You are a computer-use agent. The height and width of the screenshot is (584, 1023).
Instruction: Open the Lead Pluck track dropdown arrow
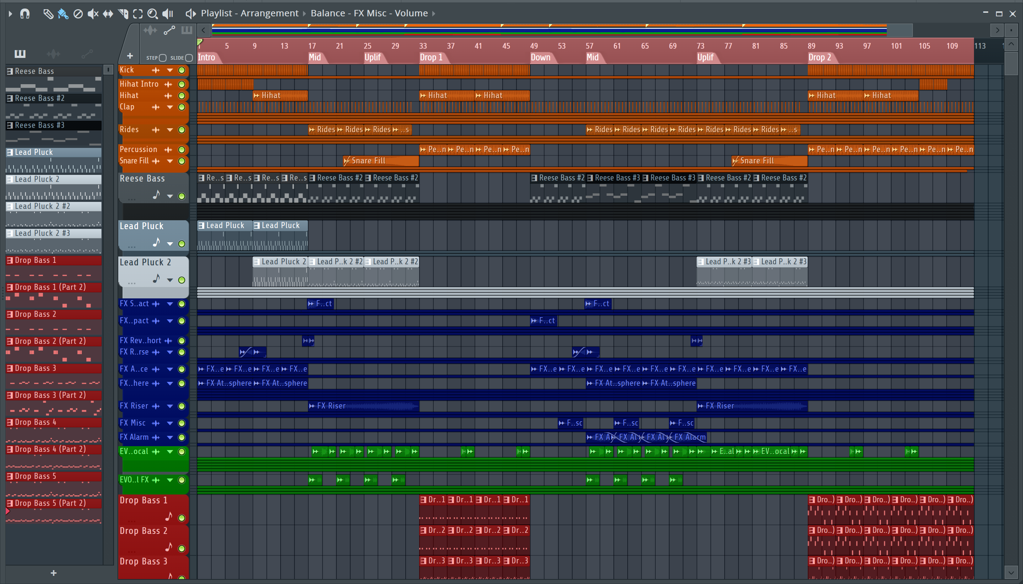pos(170,244)
